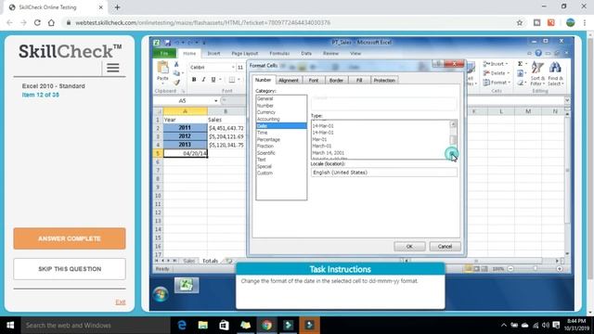Click the Save icon in Quick Access Toolbar
This screenshot has height=334, width=594.
[x=167, y=43]
